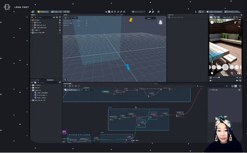Click the speaker icon left of the preview slider

pos(211,78)
